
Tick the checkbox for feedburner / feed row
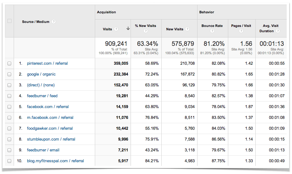(x=9, y=96)
